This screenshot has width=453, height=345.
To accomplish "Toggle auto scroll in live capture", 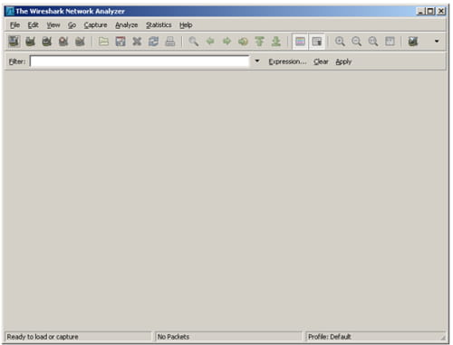I will coord(316,42).
